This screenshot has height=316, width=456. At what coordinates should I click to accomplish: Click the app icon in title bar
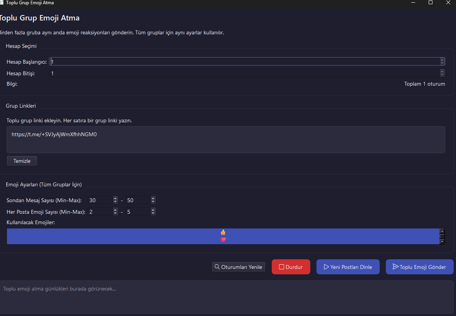(x=2, y=3)
